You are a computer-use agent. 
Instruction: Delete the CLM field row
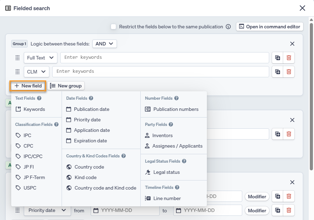pos(289,72)
